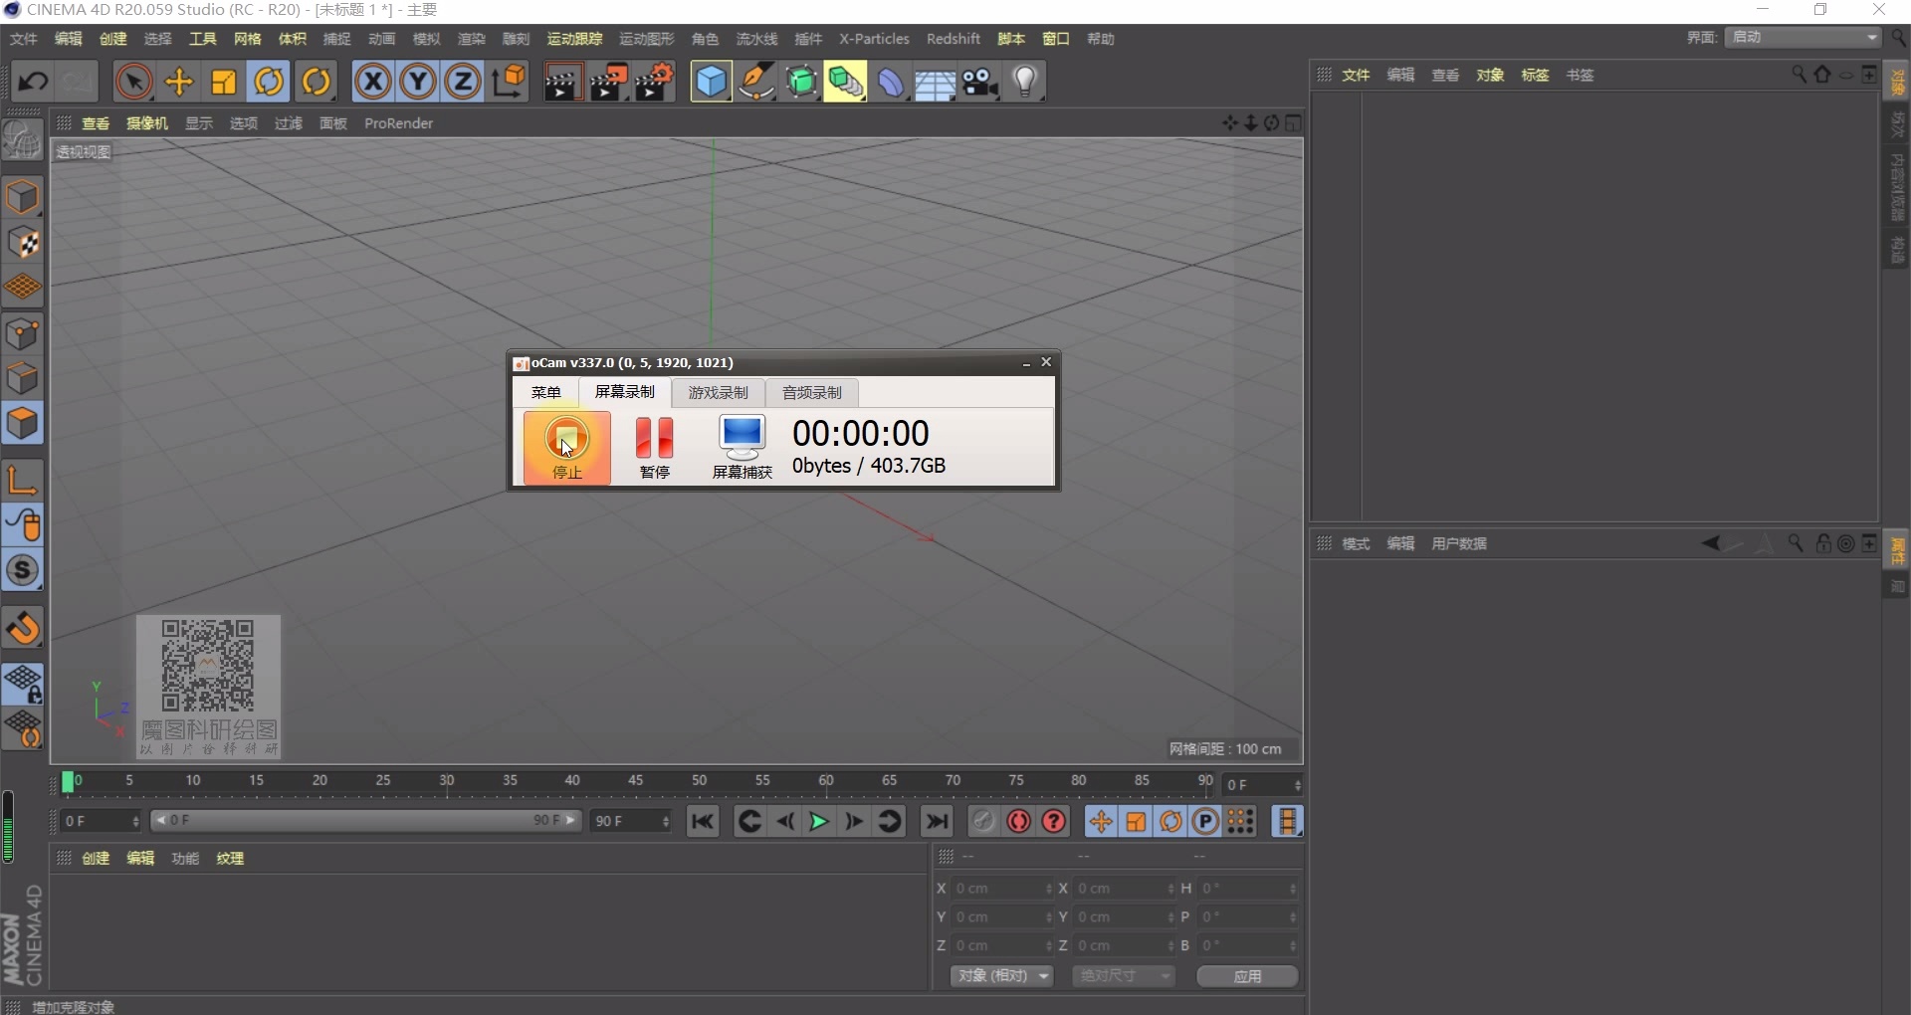Toggle the X axis lock
This screenshot has width=1911, height=1015.
[x=373, y=82]
